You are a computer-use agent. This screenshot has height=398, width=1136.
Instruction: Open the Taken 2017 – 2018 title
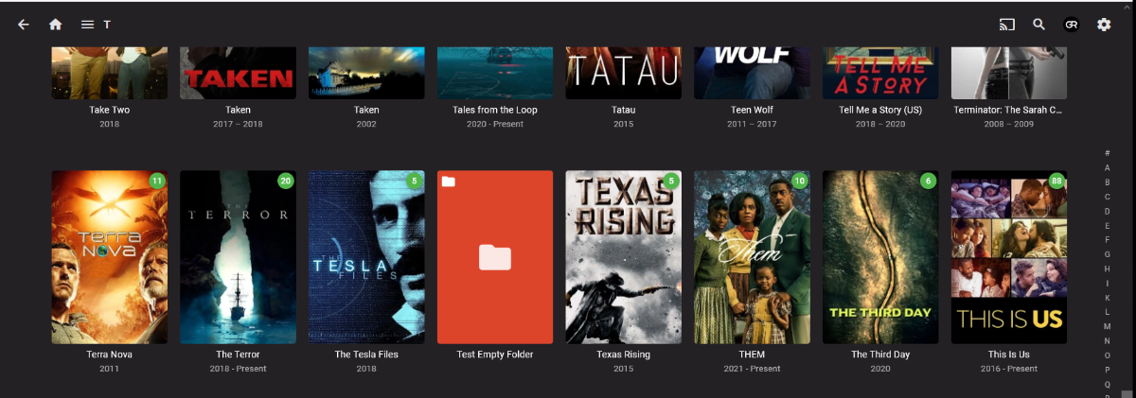coord(238,110)
